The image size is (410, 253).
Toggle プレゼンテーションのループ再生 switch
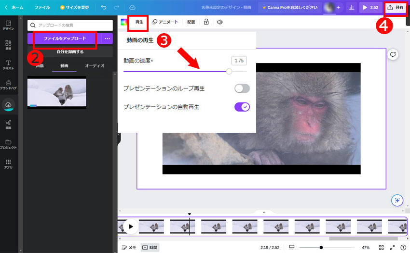[x=242, y=89]
